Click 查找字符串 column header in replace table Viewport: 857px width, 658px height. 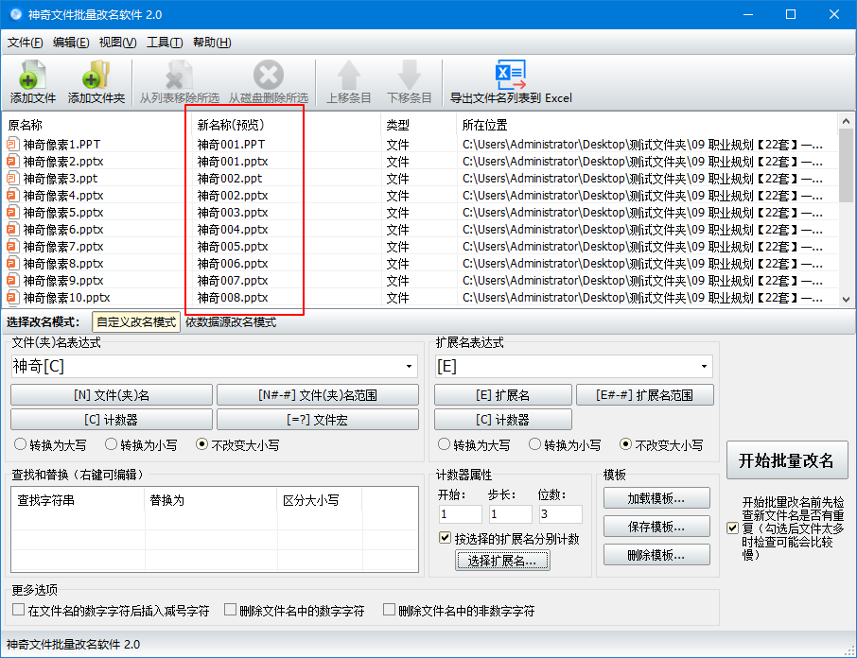(x=46, y=499)
